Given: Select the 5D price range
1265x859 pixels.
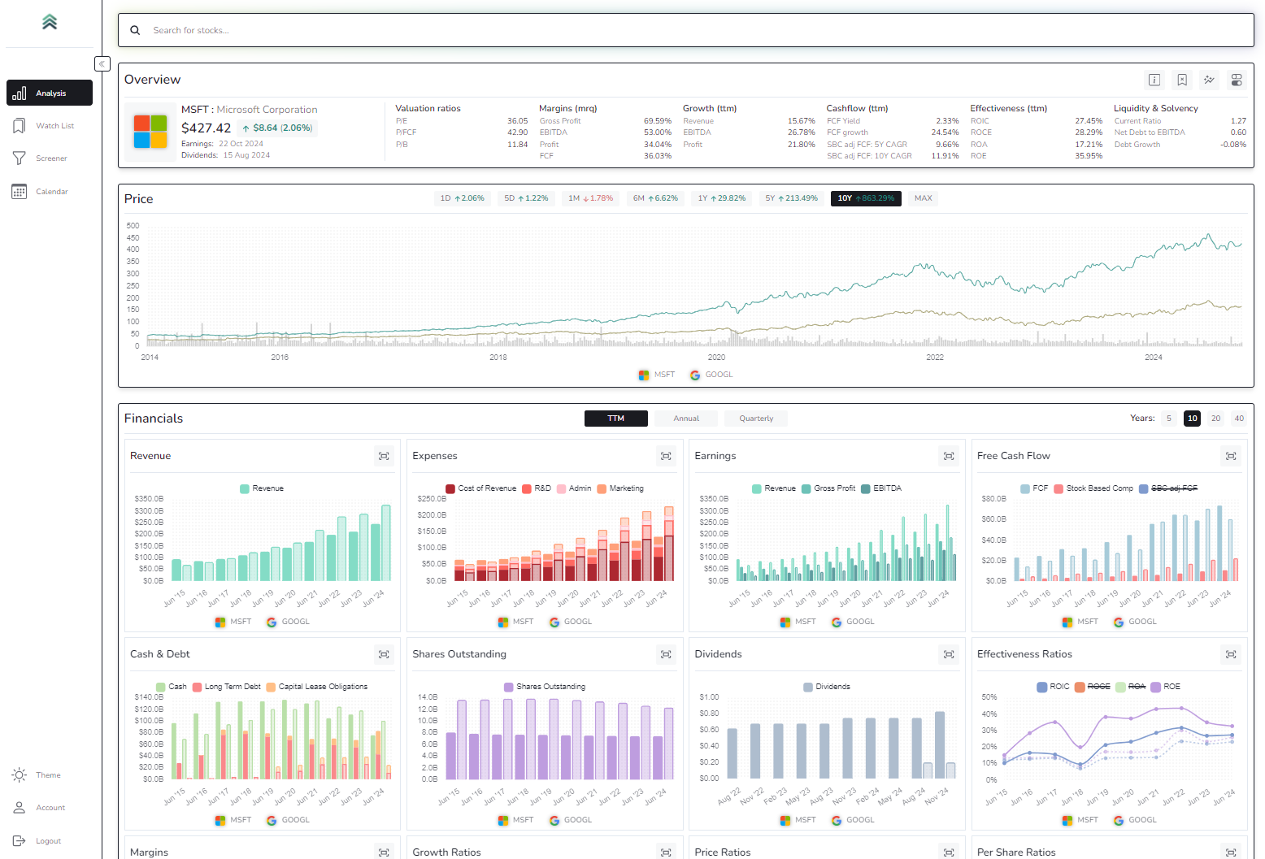Looking at the screenshot, I should (x=526, y=198).
